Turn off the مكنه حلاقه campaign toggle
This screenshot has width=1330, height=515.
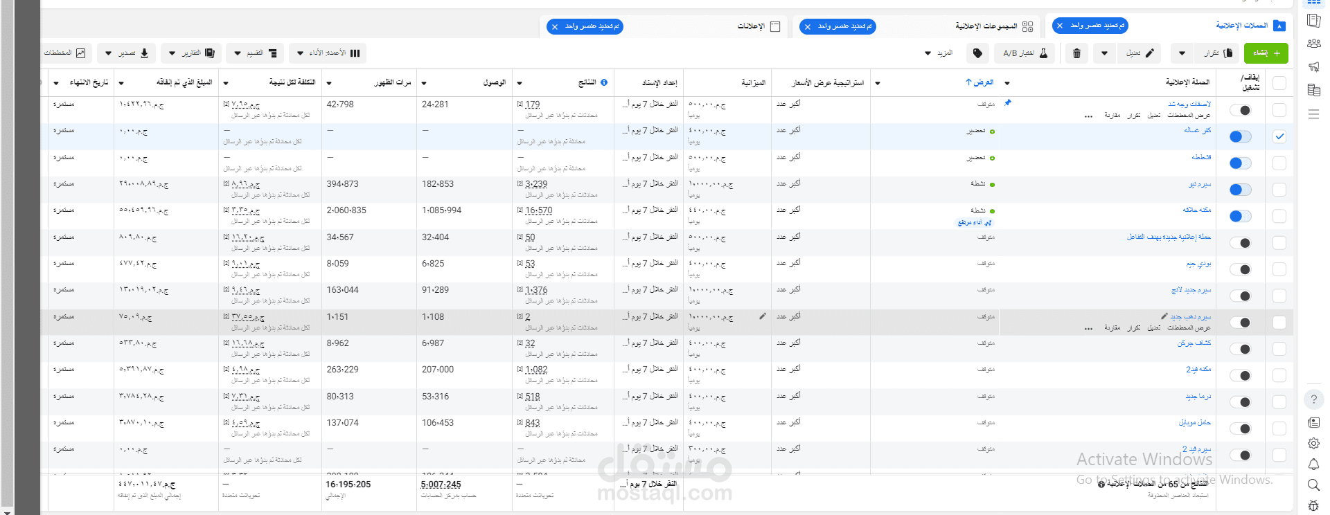[1241, 217]
